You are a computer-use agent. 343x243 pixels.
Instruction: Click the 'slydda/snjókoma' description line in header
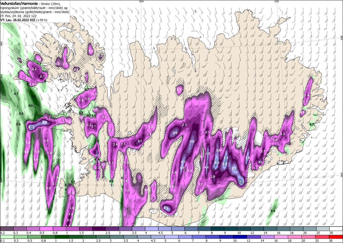35,12
